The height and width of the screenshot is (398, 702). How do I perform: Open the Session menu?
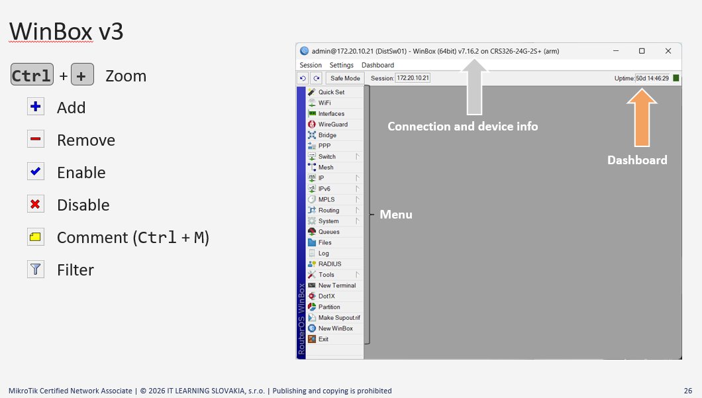pyautogui.click(x=311, y=65)
